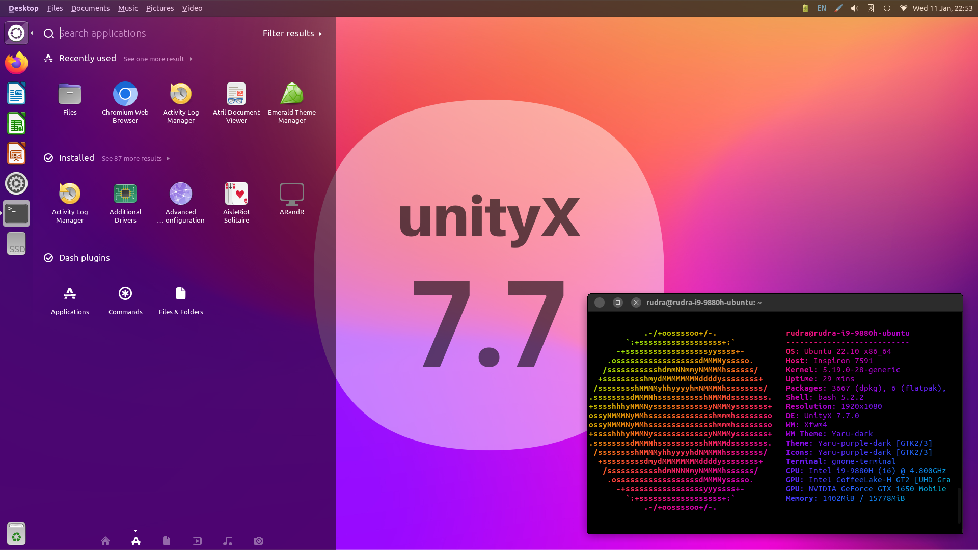Open Emerald Theme Manager
Viewport: 978px width, 550px height.
coord(291,99)
